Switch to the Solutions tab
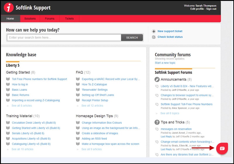Image resolution: width=234 pixels, height=164 pixels. (x=30, y=19)
